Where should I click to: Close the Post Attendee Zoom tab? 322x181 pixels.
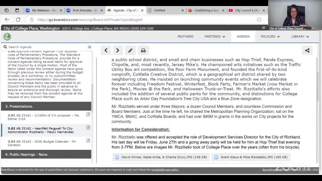pyautogui.click(x=102, y=10)
